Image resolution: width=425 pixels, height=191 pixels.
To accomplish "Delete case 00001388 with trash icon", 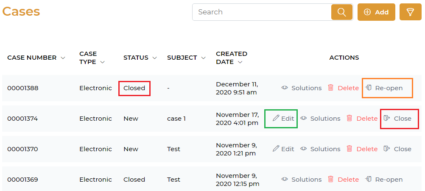I will click(331, 88).
